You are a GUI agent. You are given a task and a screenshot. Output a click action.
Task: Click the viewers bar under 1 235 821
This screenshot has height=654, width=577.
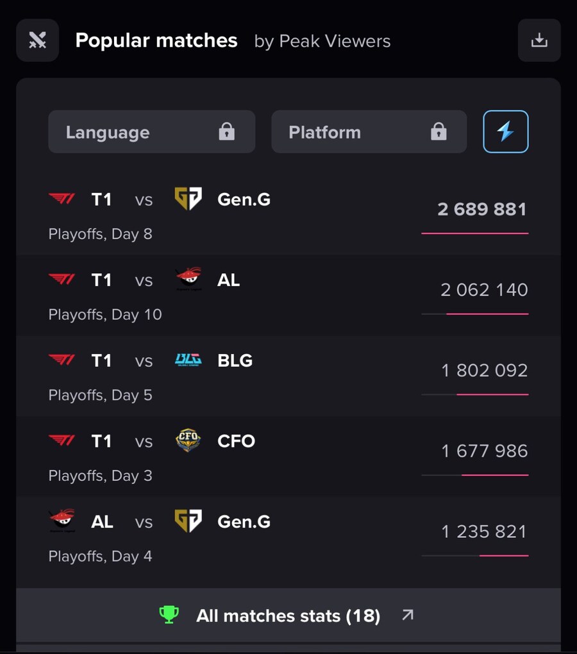(475, 555)
